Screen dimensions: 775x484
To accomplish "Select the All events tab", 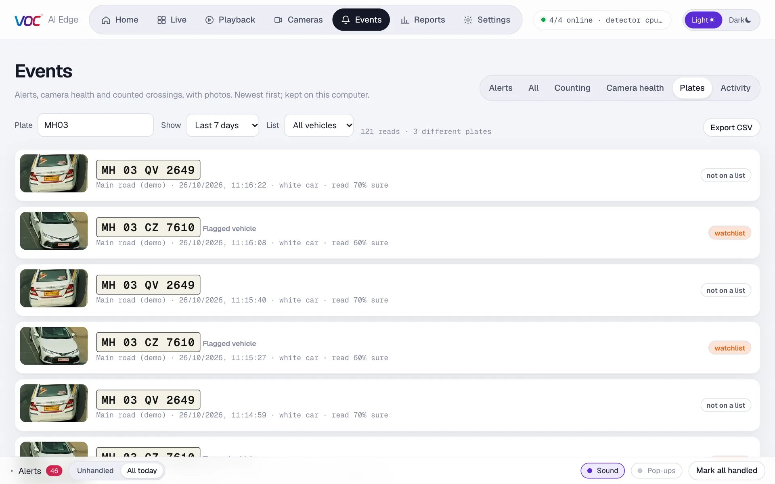I will (534, 88).
